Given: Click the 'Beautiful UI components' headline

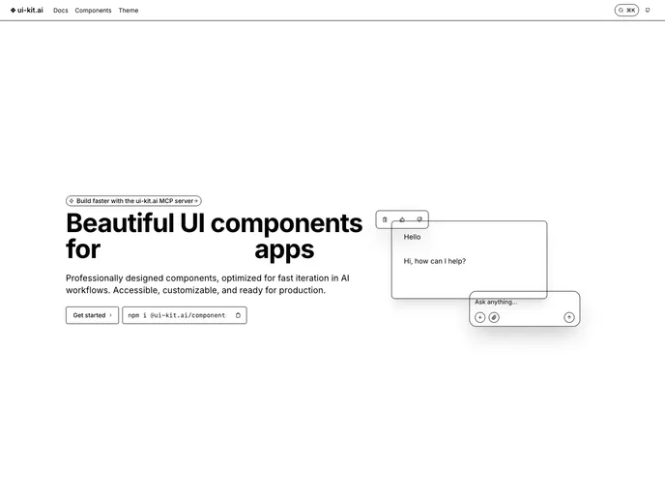Looking at the screenshot, I should coord(215,223).
